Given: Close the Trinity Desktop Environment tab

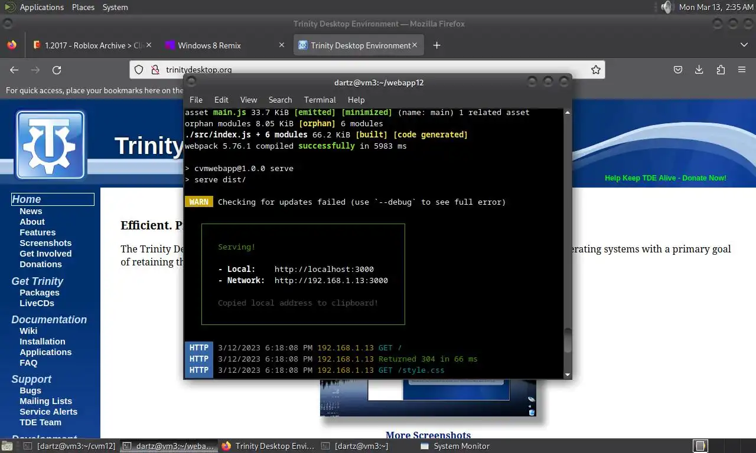Looking at the screenshot, I should click(415, 45).
